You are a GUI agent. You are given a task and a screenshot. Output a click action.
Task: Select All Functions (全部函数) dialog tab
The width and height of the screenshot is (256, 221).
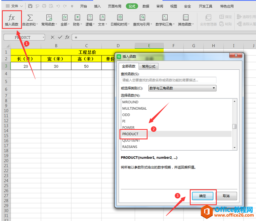pos(129,66)
